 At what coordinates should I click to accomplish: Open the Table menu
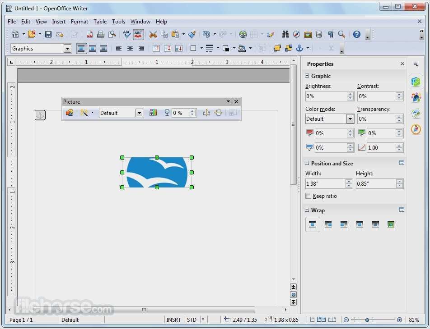[100, 22]
